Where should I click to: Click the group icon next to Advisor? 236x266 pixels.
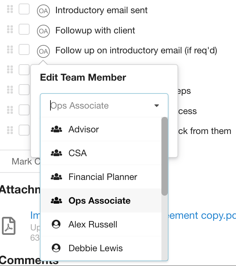(57, 129)
